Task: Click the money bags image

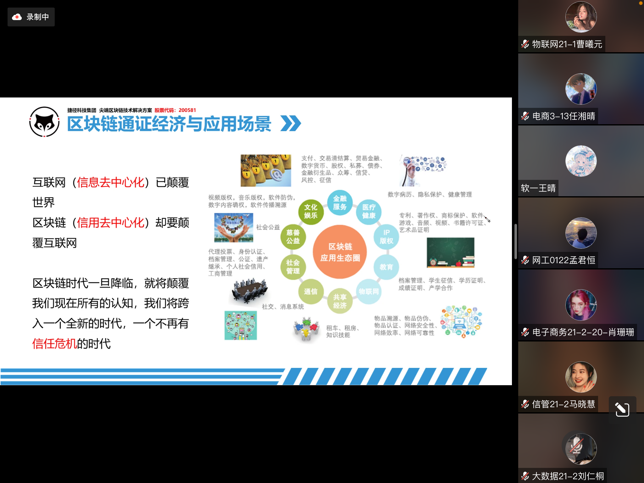Action: (x=266, y=171)
